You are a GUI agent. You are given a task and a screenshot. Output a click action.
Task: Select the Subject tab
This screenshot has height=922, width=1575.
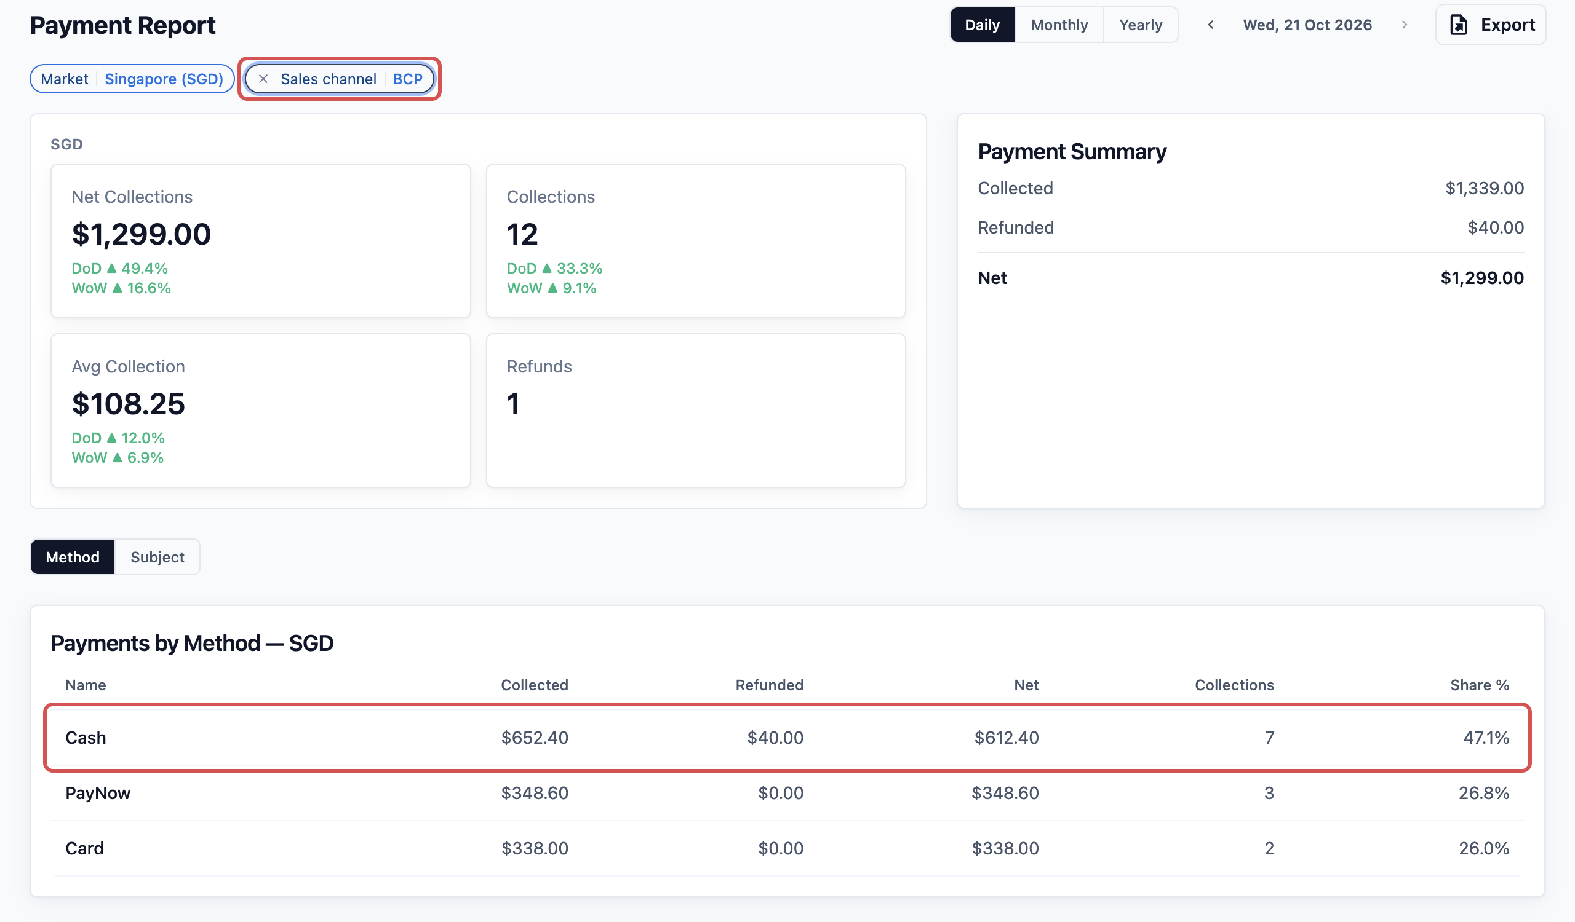click(x=157, y=557)
